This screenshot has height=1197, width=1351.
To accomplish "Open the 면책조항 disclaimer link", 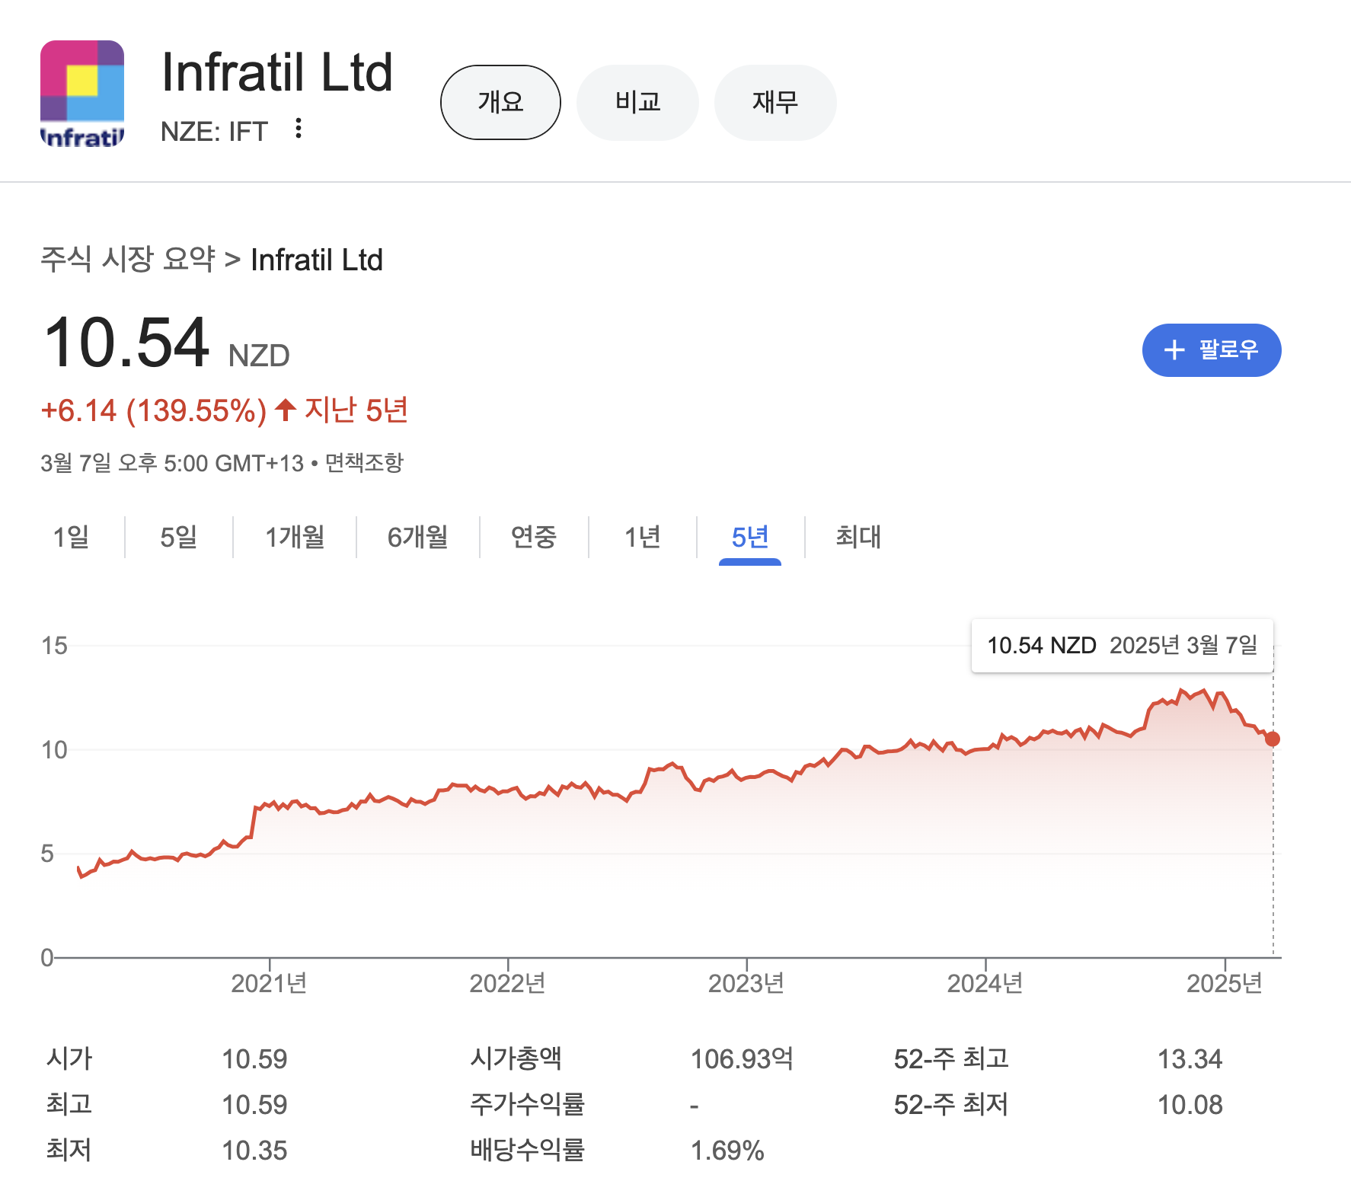I will [364, 463].
